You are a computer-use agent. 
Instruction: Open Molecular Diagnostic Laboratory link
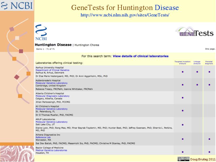click(x=52, y=96)
